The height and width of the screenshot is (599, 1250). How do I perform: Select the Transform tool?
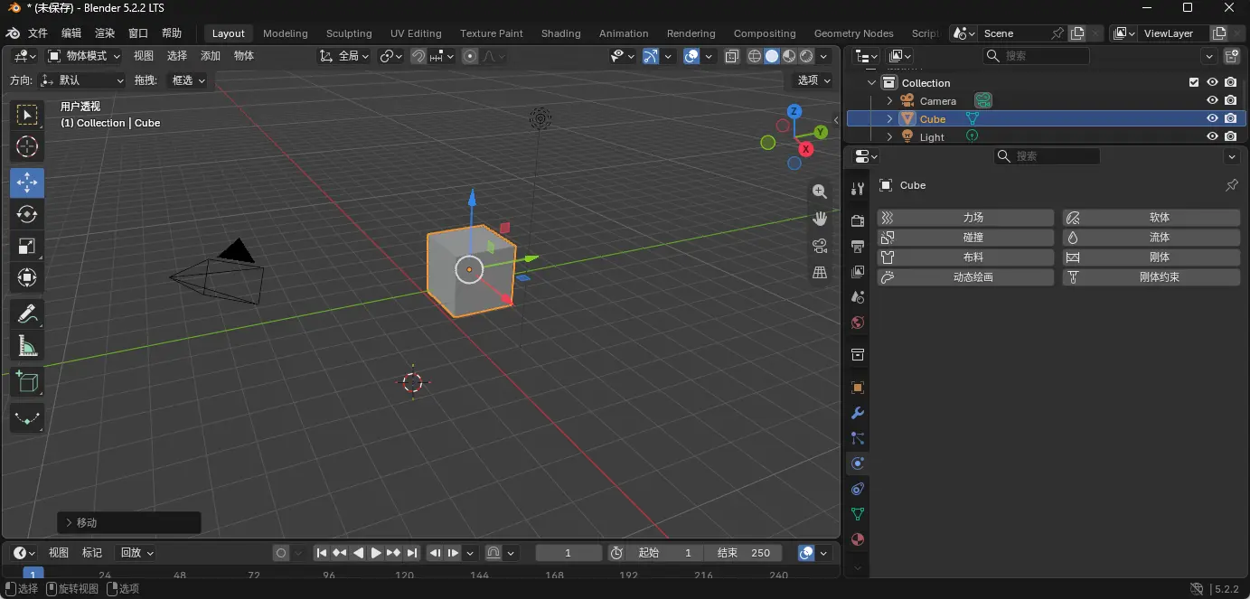click(x=27, y=277)
